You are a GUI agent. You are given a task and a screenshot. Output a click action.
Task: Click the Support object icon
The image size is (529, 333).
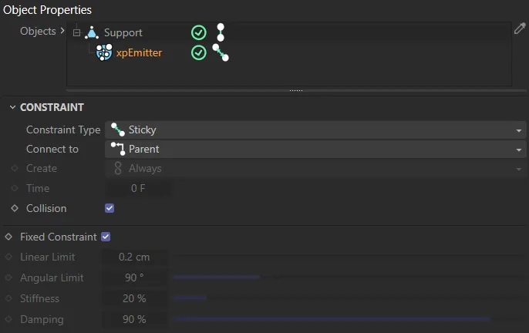tap(93, 32)
